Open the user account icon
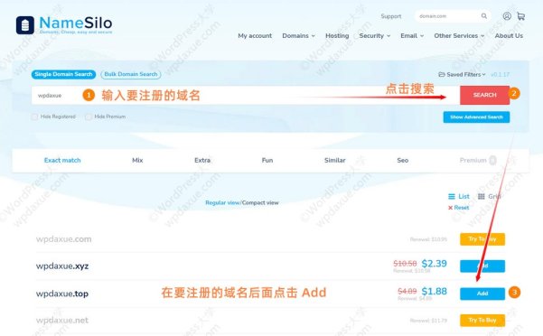543x336 pixels. tap(507, 16)
